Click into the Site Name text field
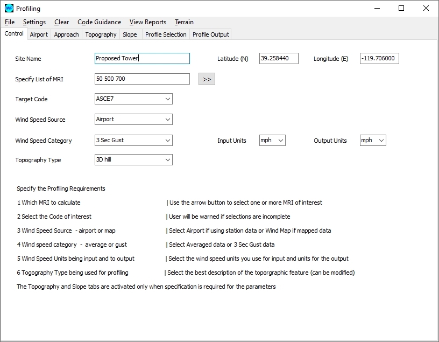This screenshot has width=439, height=342. click(142, 59)
